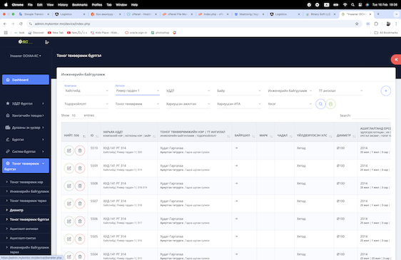Viewport: 401px width, 260px height.
Task: Open macOS Spotlight search icon
Action: tap(352, 4)
